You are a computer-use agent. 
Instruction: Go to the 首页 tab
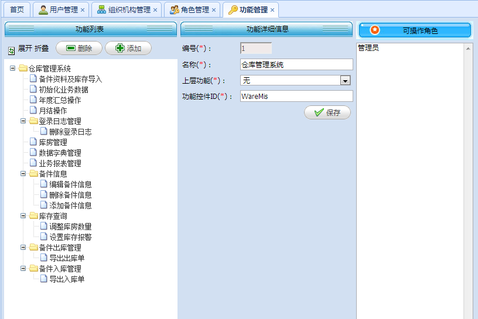pyautogui.click(x=17, y=10)
